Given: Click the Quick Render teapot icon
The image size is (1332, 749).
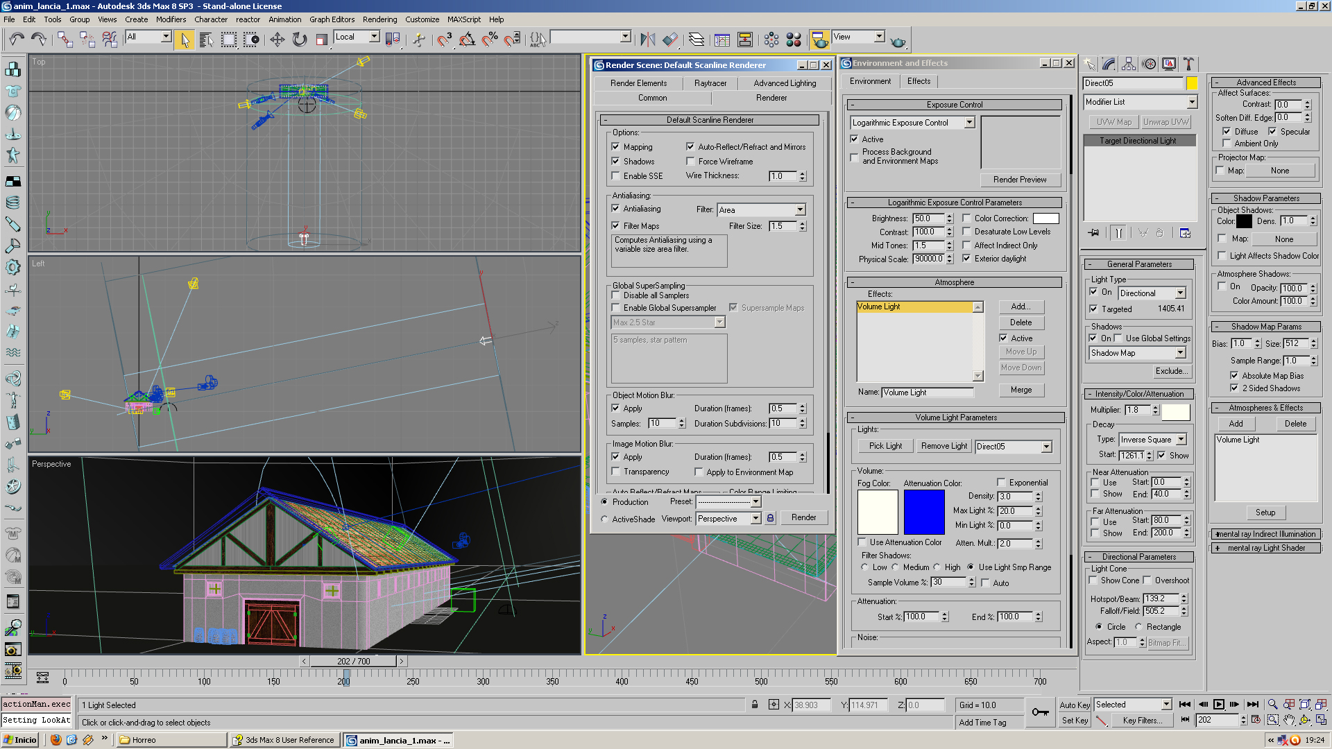Looking at the screenshot, I should pyautogui.click(x=898, y=41).
